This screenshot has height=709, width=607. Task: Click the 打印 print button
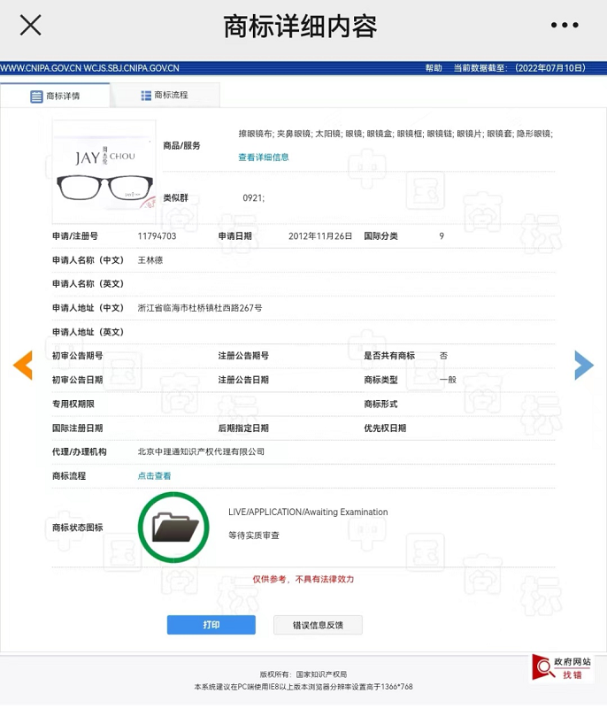click(211, 625)
